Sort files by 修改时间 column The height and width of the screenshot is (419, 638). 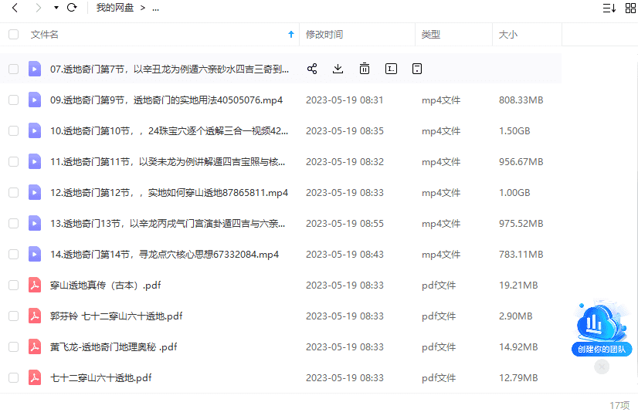click(324, 35)
